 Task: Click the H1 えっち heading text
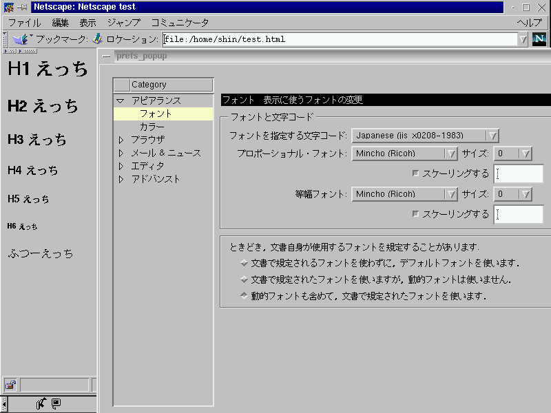coord(48,68)
